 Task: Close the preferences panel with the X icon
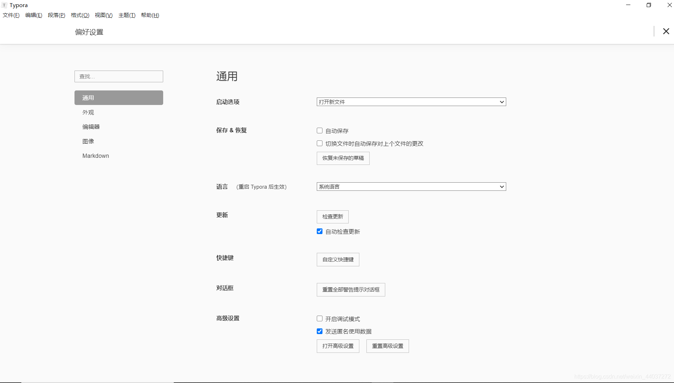(x=666, y=31)
